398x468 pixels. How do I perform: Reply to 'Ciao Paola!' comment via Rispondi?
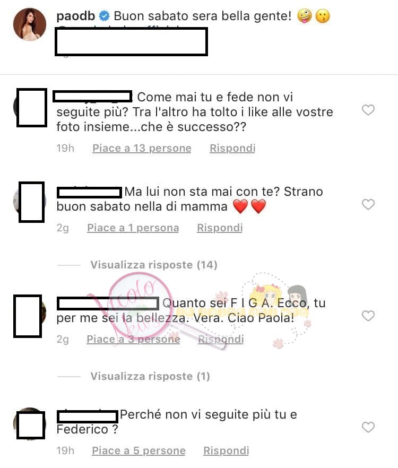[x=221, y=339]
